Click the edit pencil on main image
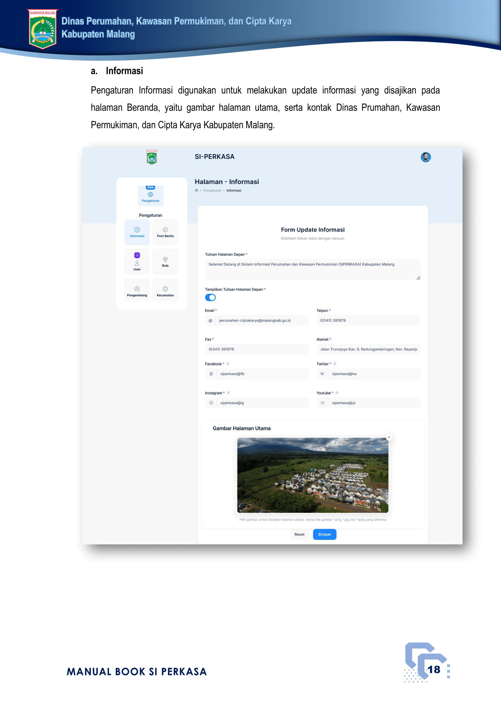 [389, 437]
